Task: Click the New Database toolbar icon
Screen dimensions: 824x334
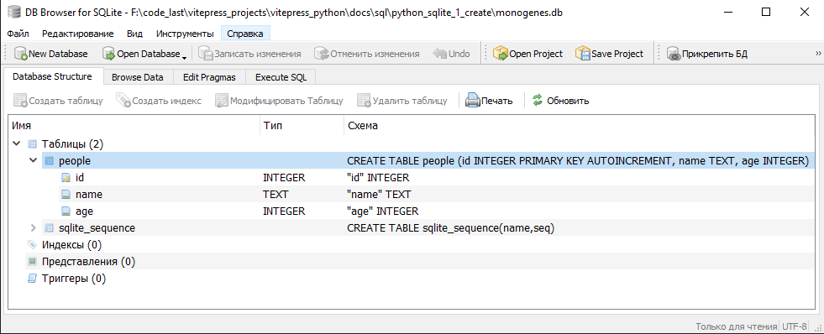Action: tap(21, 54)
